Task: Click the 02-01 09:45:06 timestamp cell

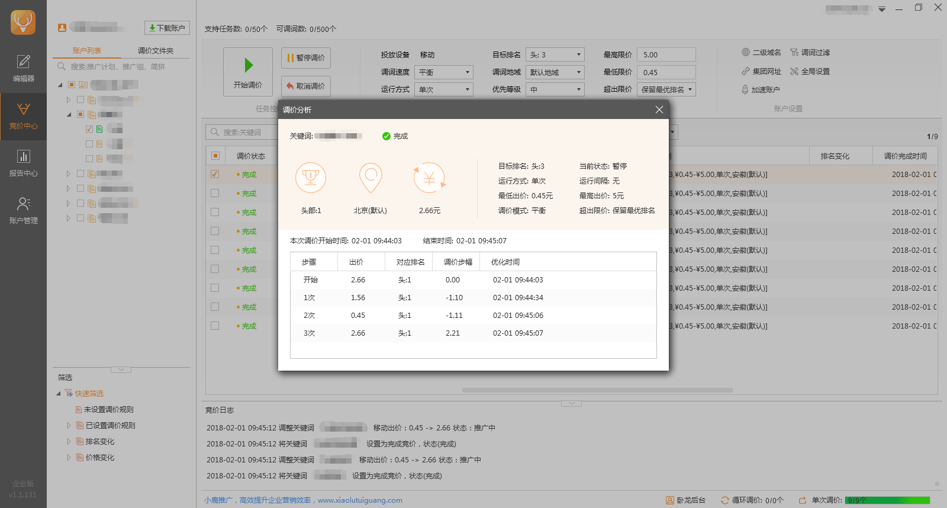Action: click(518, 316)
